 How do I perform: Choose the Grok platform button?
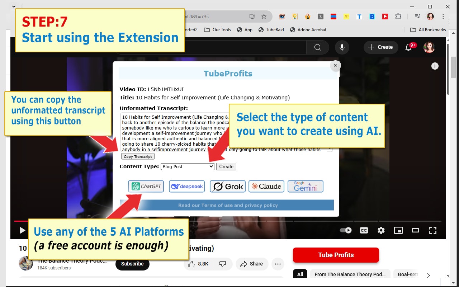pos(228,187)
